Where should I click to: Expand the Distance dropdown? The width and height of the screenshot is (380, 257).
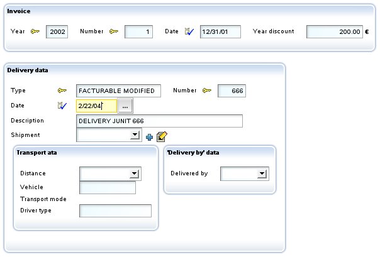click(x=134, y=173)
